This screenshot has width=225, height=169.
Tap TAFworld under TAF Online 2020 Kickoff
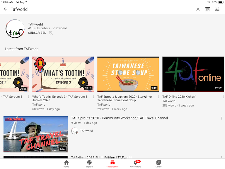(x=169, y=101)
